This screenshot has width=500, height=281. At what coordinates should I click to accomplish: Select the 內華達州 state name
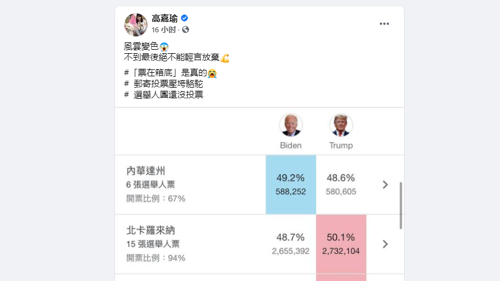[x=146, y=171]
